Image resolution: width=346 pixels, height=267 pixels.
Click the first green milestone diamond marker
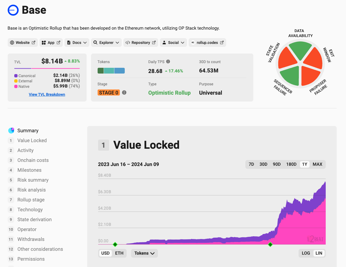coord(115,244)
